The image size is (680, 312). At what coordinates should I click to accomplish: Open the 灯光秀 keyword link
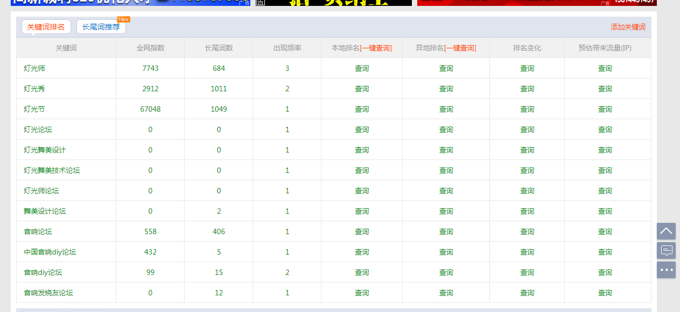(x=34, y=89)
